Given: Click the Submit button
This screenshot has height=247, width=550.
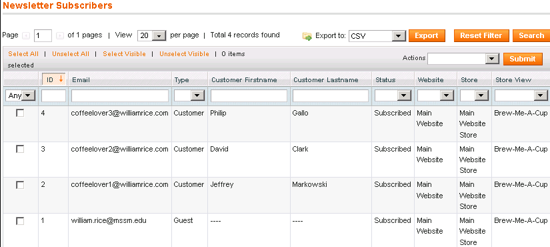Looking at the screenshot, I should pyautogui.click(x=523, y=59).
